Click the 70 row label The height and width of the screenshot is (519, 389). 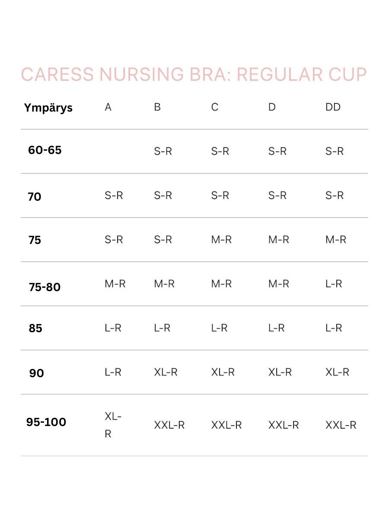tap(35, 197)
